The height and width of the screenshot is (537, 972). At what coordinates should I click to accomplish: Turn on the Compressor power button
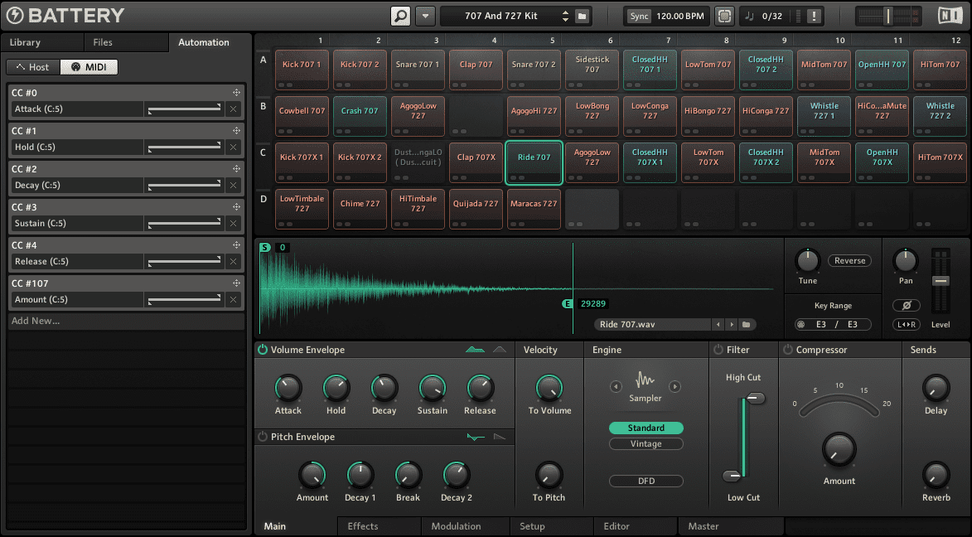pyautogui.click(x=787, y=350)
